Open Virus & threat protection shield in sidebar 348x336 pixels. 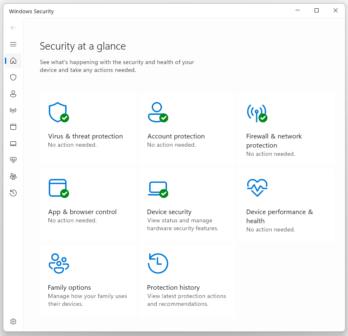(x=13, y=77)
